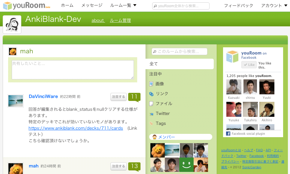Click the magnifier icon in the global search box
Screen dimensions: 290x174
click(x=156, y=6)
